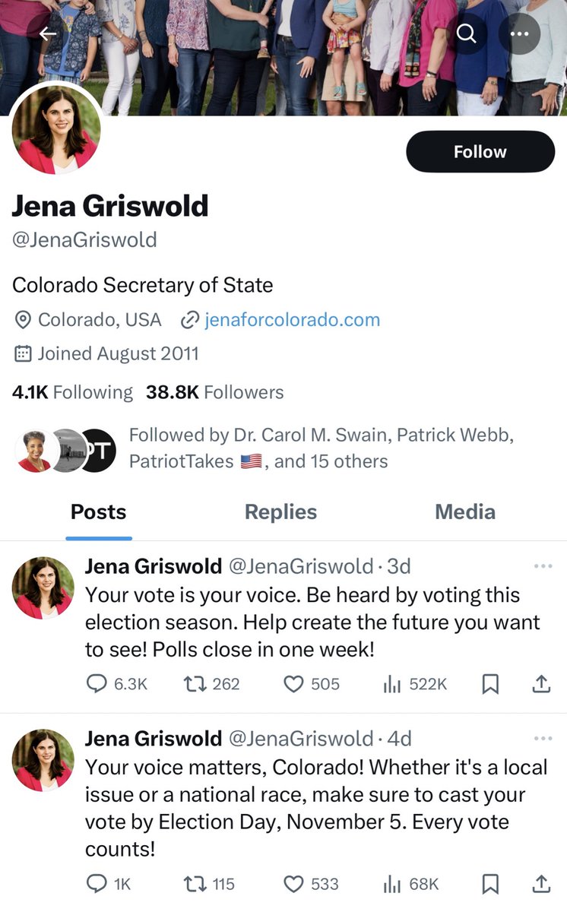The width and height of the screenshot is (567, 912).
Task: Follow Jena Griswold's account
Action: point(480,151)
